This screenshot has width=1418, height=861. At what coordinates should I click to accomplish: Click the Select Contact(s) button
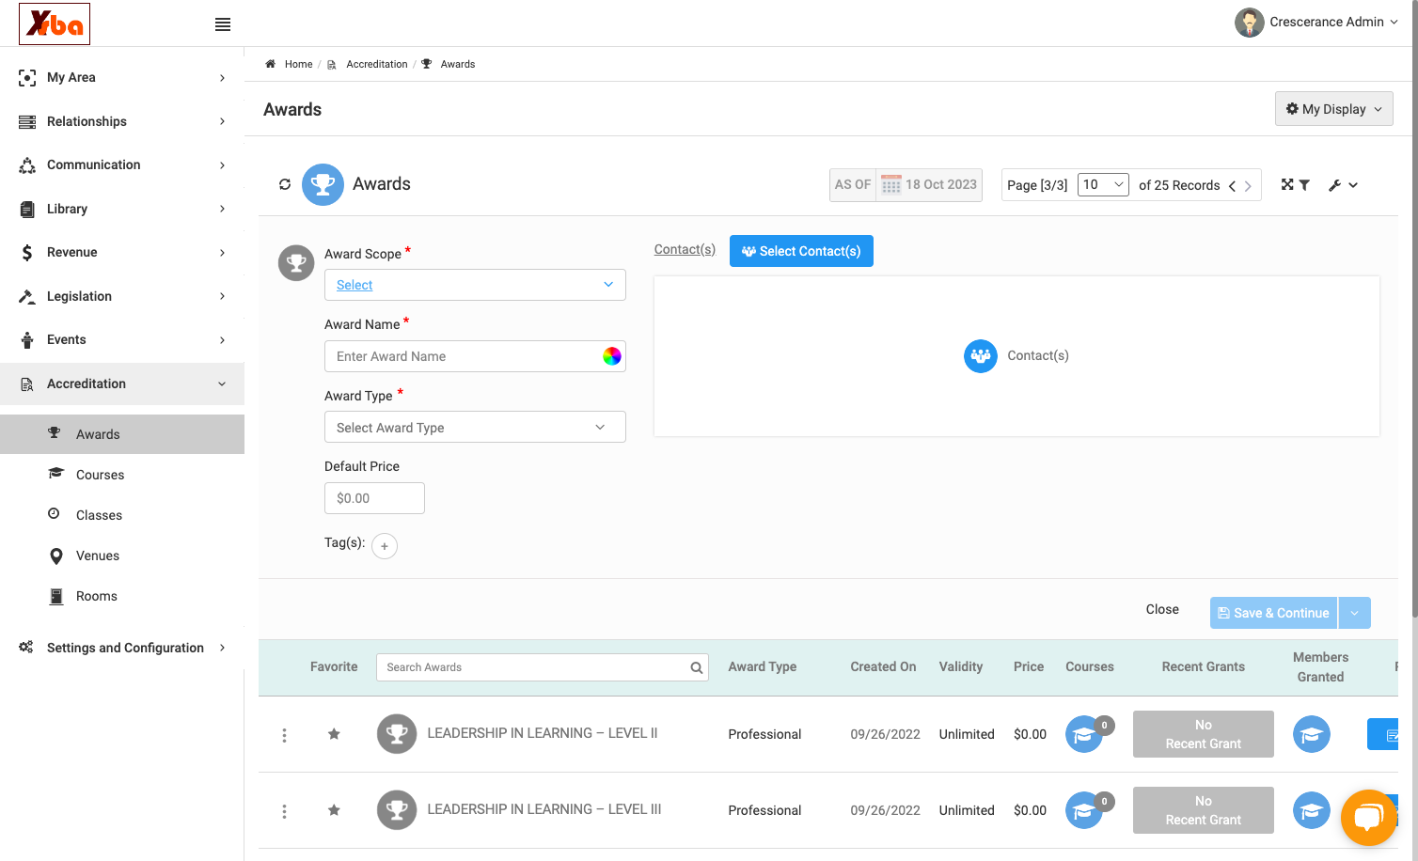pyautogui.click(x=801, y=251)
